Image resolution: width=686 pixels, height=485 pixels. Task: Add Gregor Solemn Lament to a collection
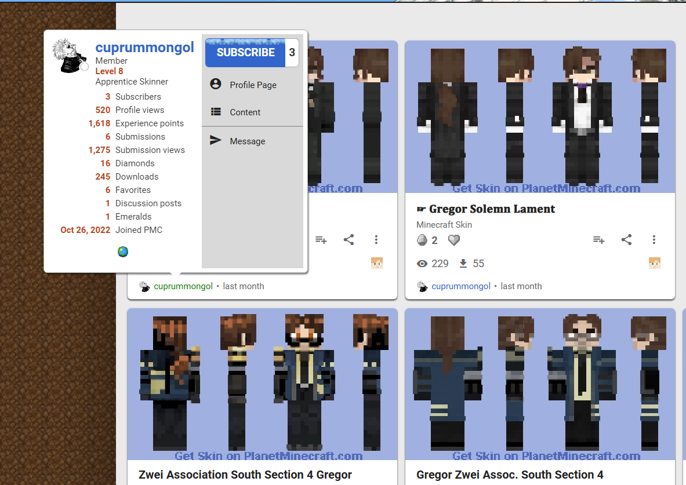pos(598,240)
